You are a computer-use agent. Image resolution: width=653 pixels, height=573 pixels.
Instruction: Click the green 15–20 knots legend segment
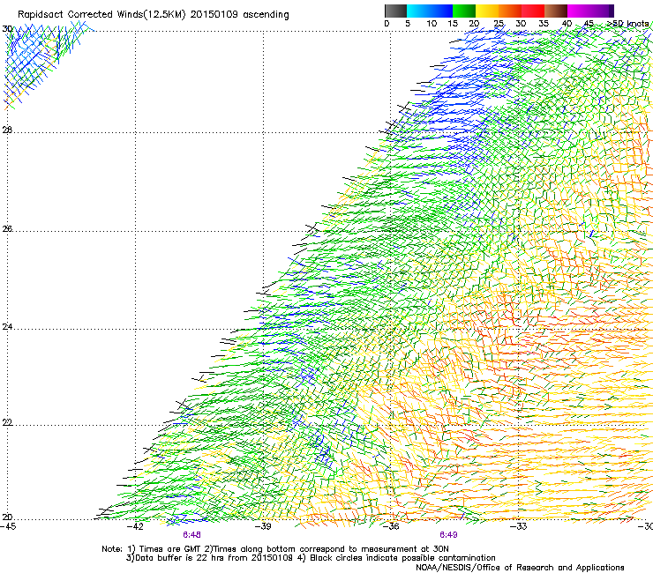(464, 11)
